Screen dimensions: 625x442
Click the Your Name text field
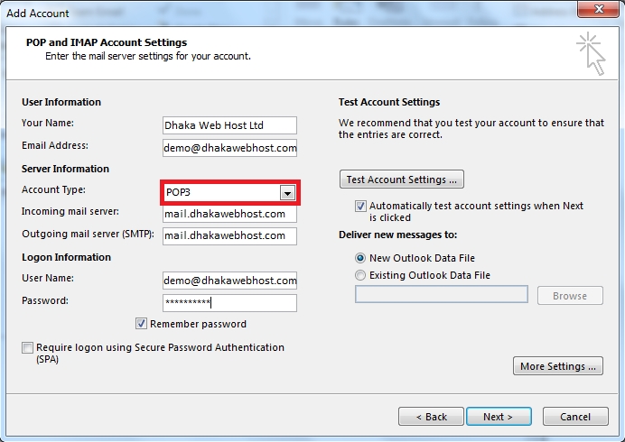(229, 125)
